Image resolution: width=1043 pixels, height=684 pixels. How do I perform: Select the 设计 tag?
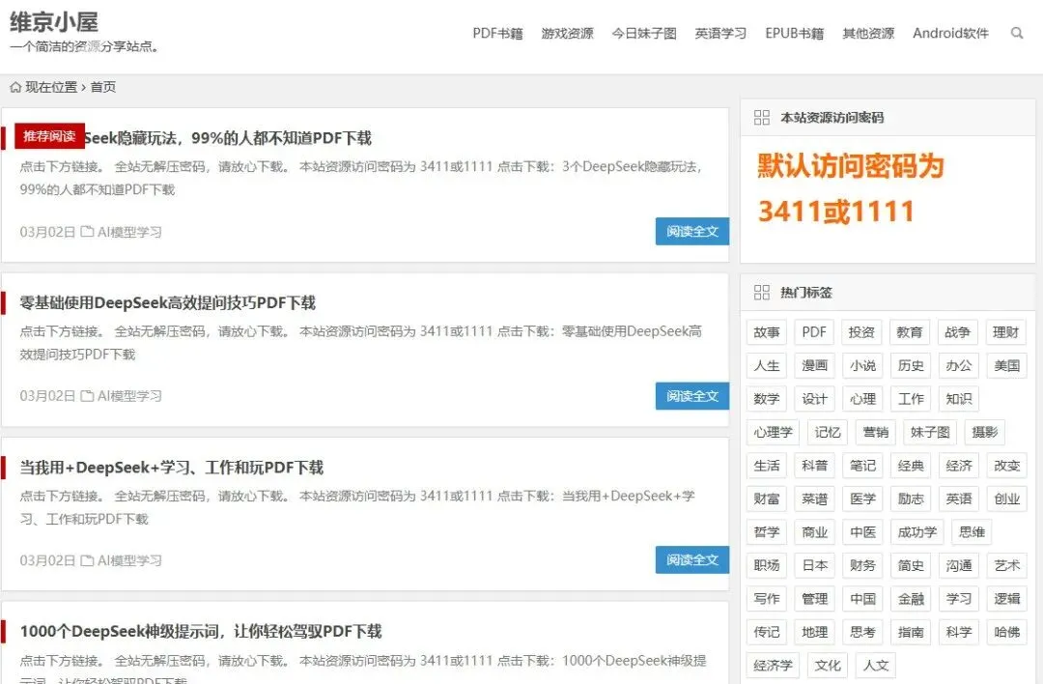click(x=814, y=399)
